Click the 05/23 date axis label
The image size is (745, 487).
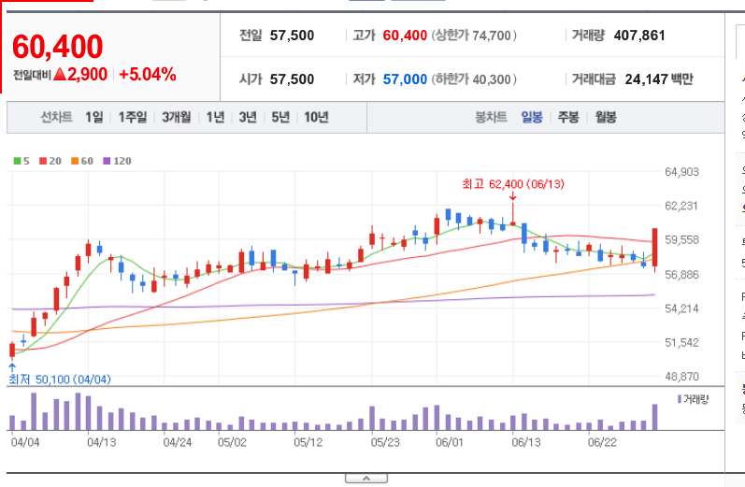(385, 442)
